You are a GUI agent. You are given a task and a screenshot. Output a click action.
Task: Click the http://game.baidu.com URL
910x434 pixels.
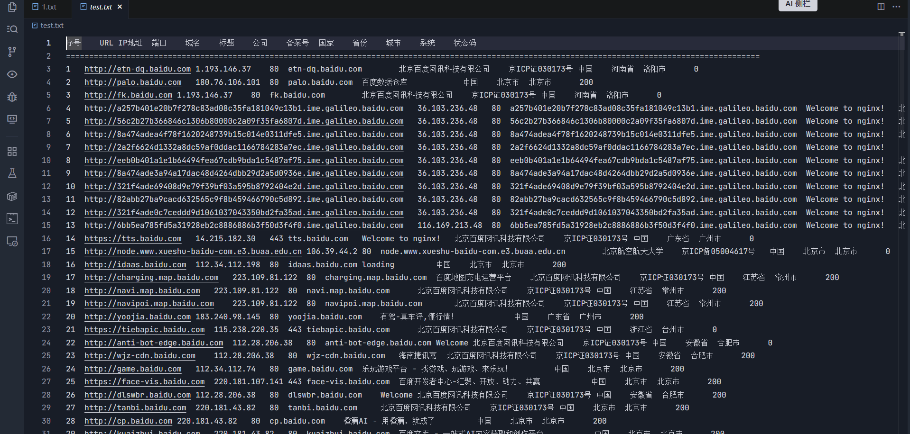pos(133,369)
